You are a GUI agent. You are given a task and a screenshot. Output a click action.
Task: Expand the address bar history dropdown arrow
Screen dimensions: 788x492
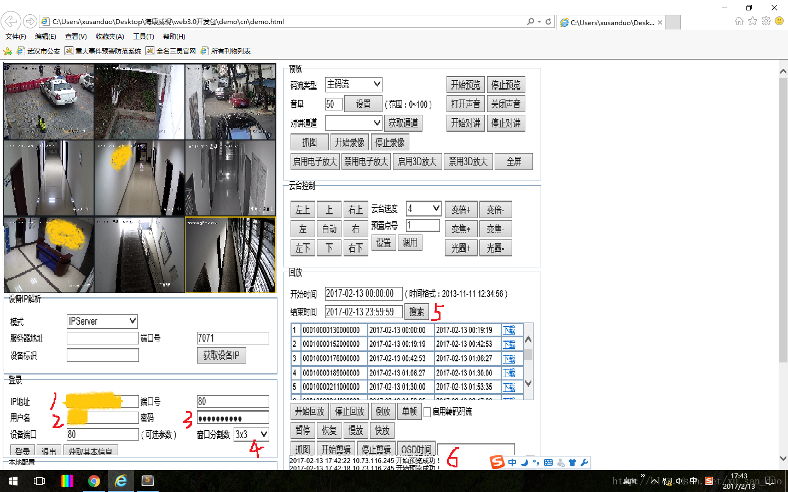tap(540, 21)
